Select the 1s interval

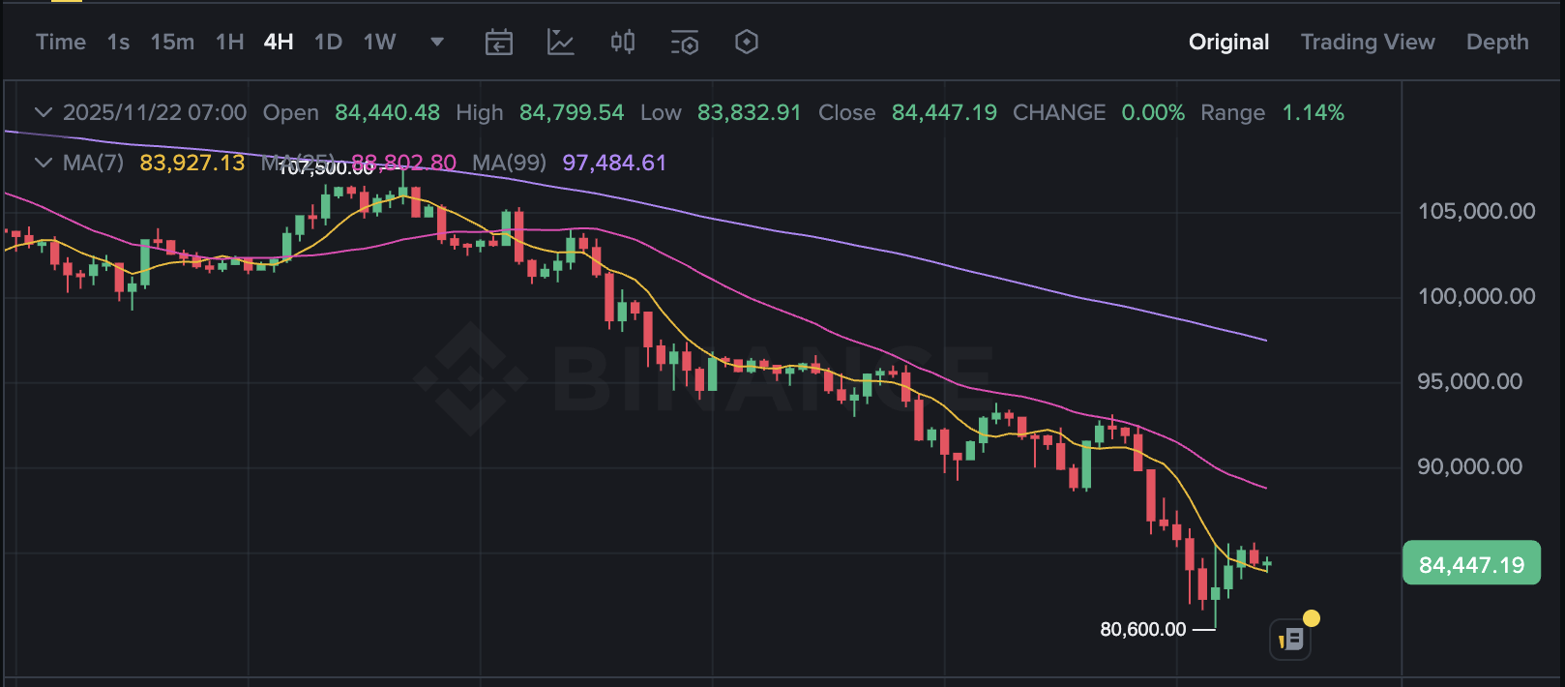pyautogui.click(x=118, y=43)
